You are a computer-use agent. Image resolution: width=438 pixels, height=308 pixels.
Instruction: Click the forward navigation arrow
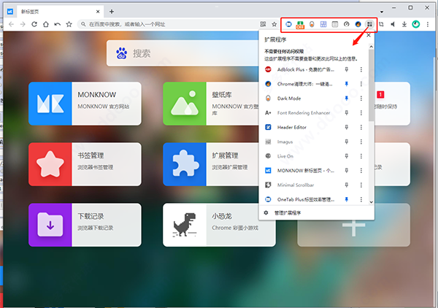23,24
